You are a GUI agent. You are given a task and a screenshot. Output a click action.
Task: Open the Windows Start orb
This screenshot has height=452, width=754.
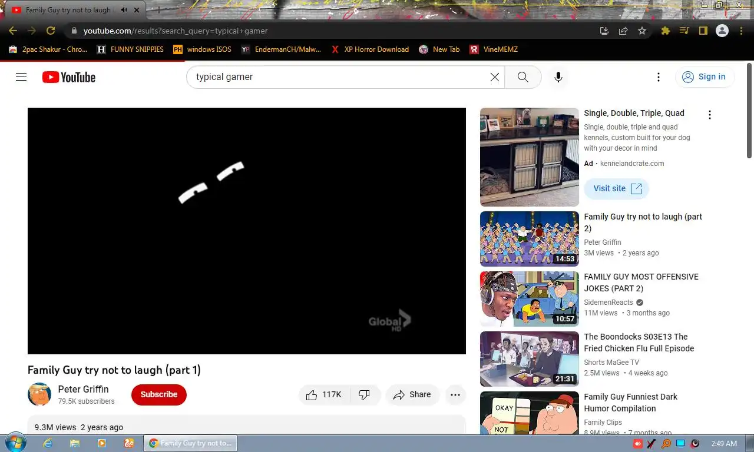pos(15,443)
